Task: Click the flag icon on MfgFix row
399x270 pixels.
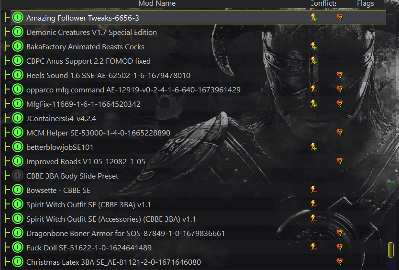Action: [x=340, y=104]
